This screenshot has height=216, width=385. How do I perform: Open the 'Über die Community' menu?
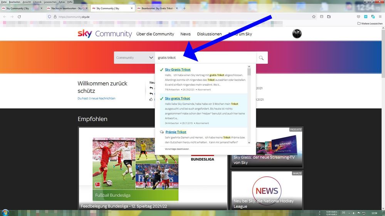pyautogui.click(x=155, y=34)
